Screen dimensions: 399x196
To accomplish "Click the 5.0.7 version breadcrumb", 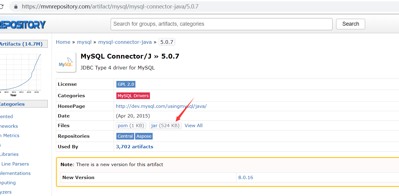I will (167, 42).
